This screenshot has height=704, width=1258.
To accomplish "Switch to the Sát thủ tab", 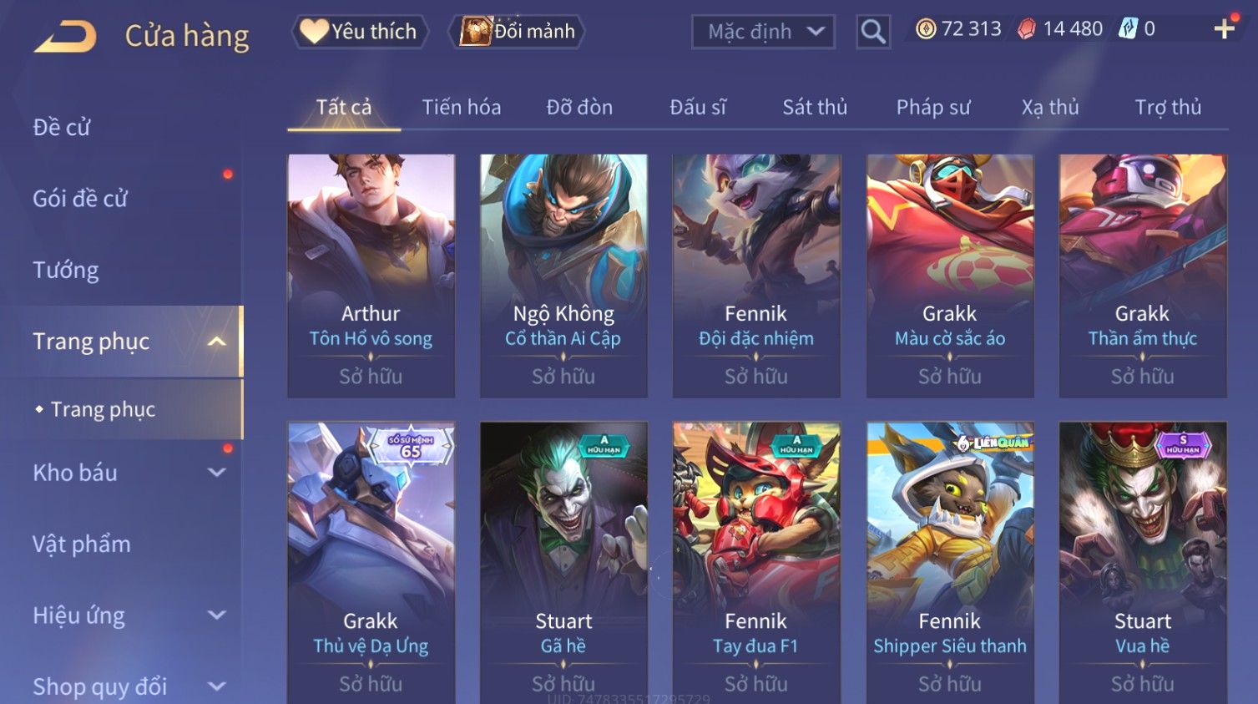I will click(x=815, y=107).
